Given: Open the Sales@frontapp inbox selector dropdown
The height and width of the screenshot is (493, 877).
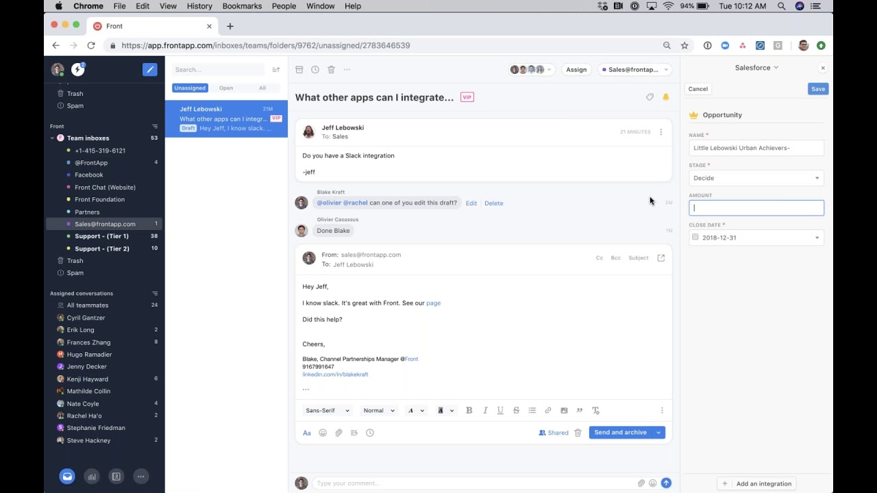Looking at the screenshot, I should click(x=634, y=69).
